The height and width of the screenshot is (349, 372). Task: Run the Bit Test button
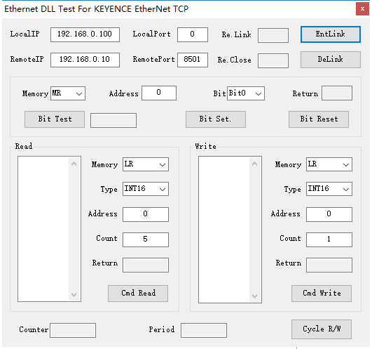[x=55, y=119]
